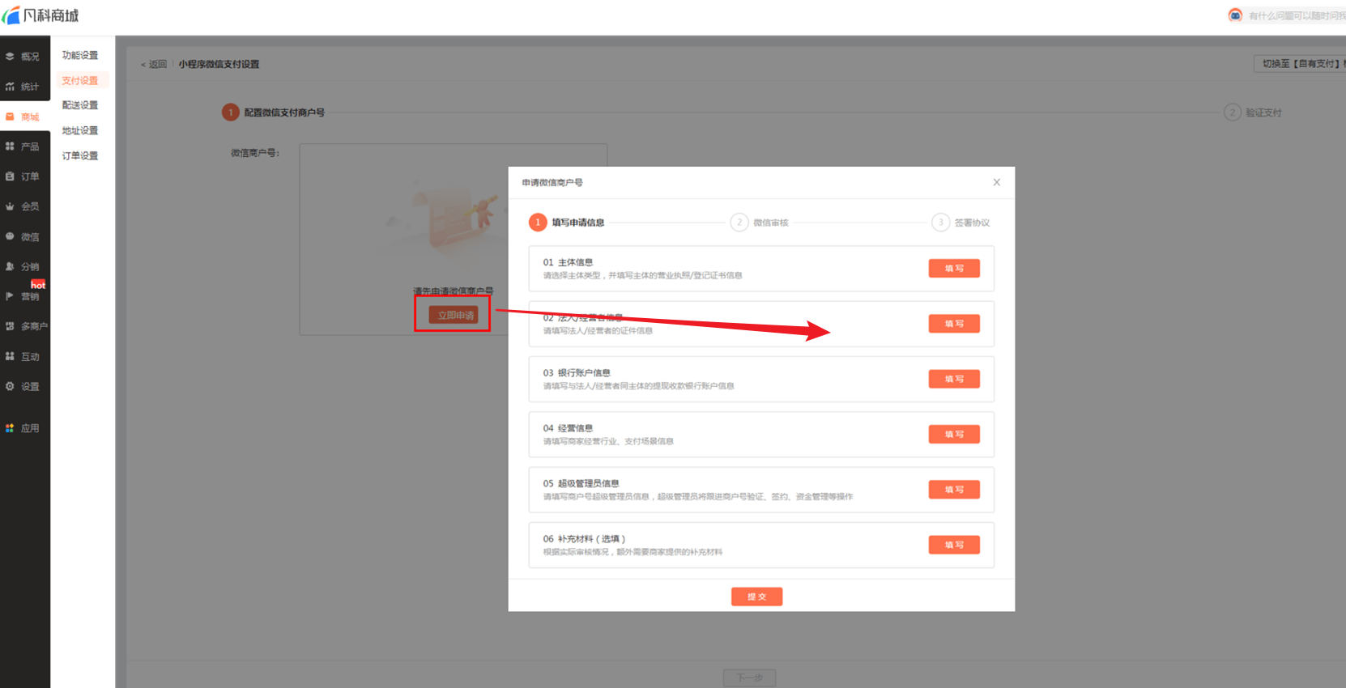Open 订单设置 in the submenu
The image size is (1346, 688).
[80, 155]
